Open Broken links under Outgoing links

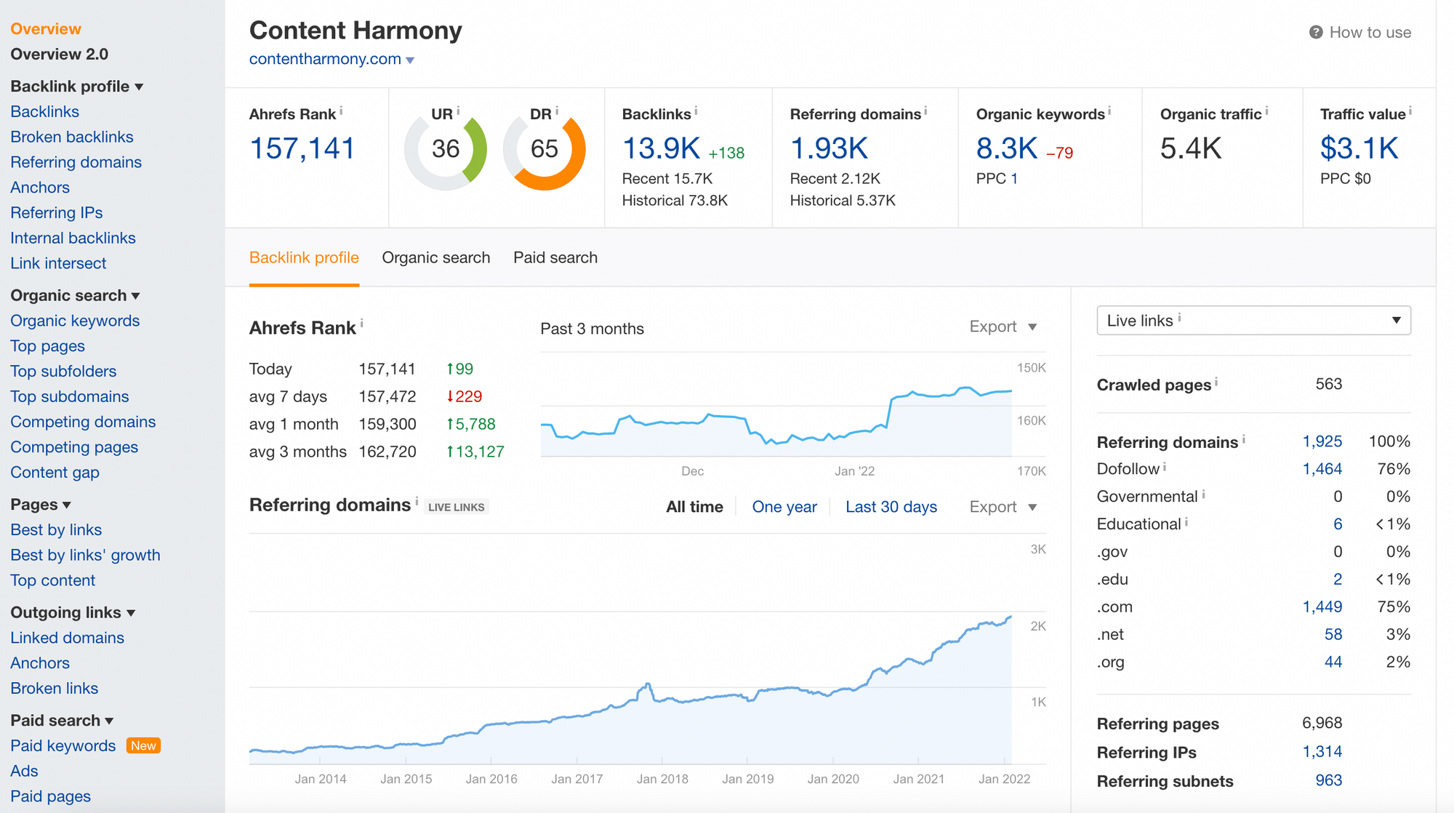[54, 689]
